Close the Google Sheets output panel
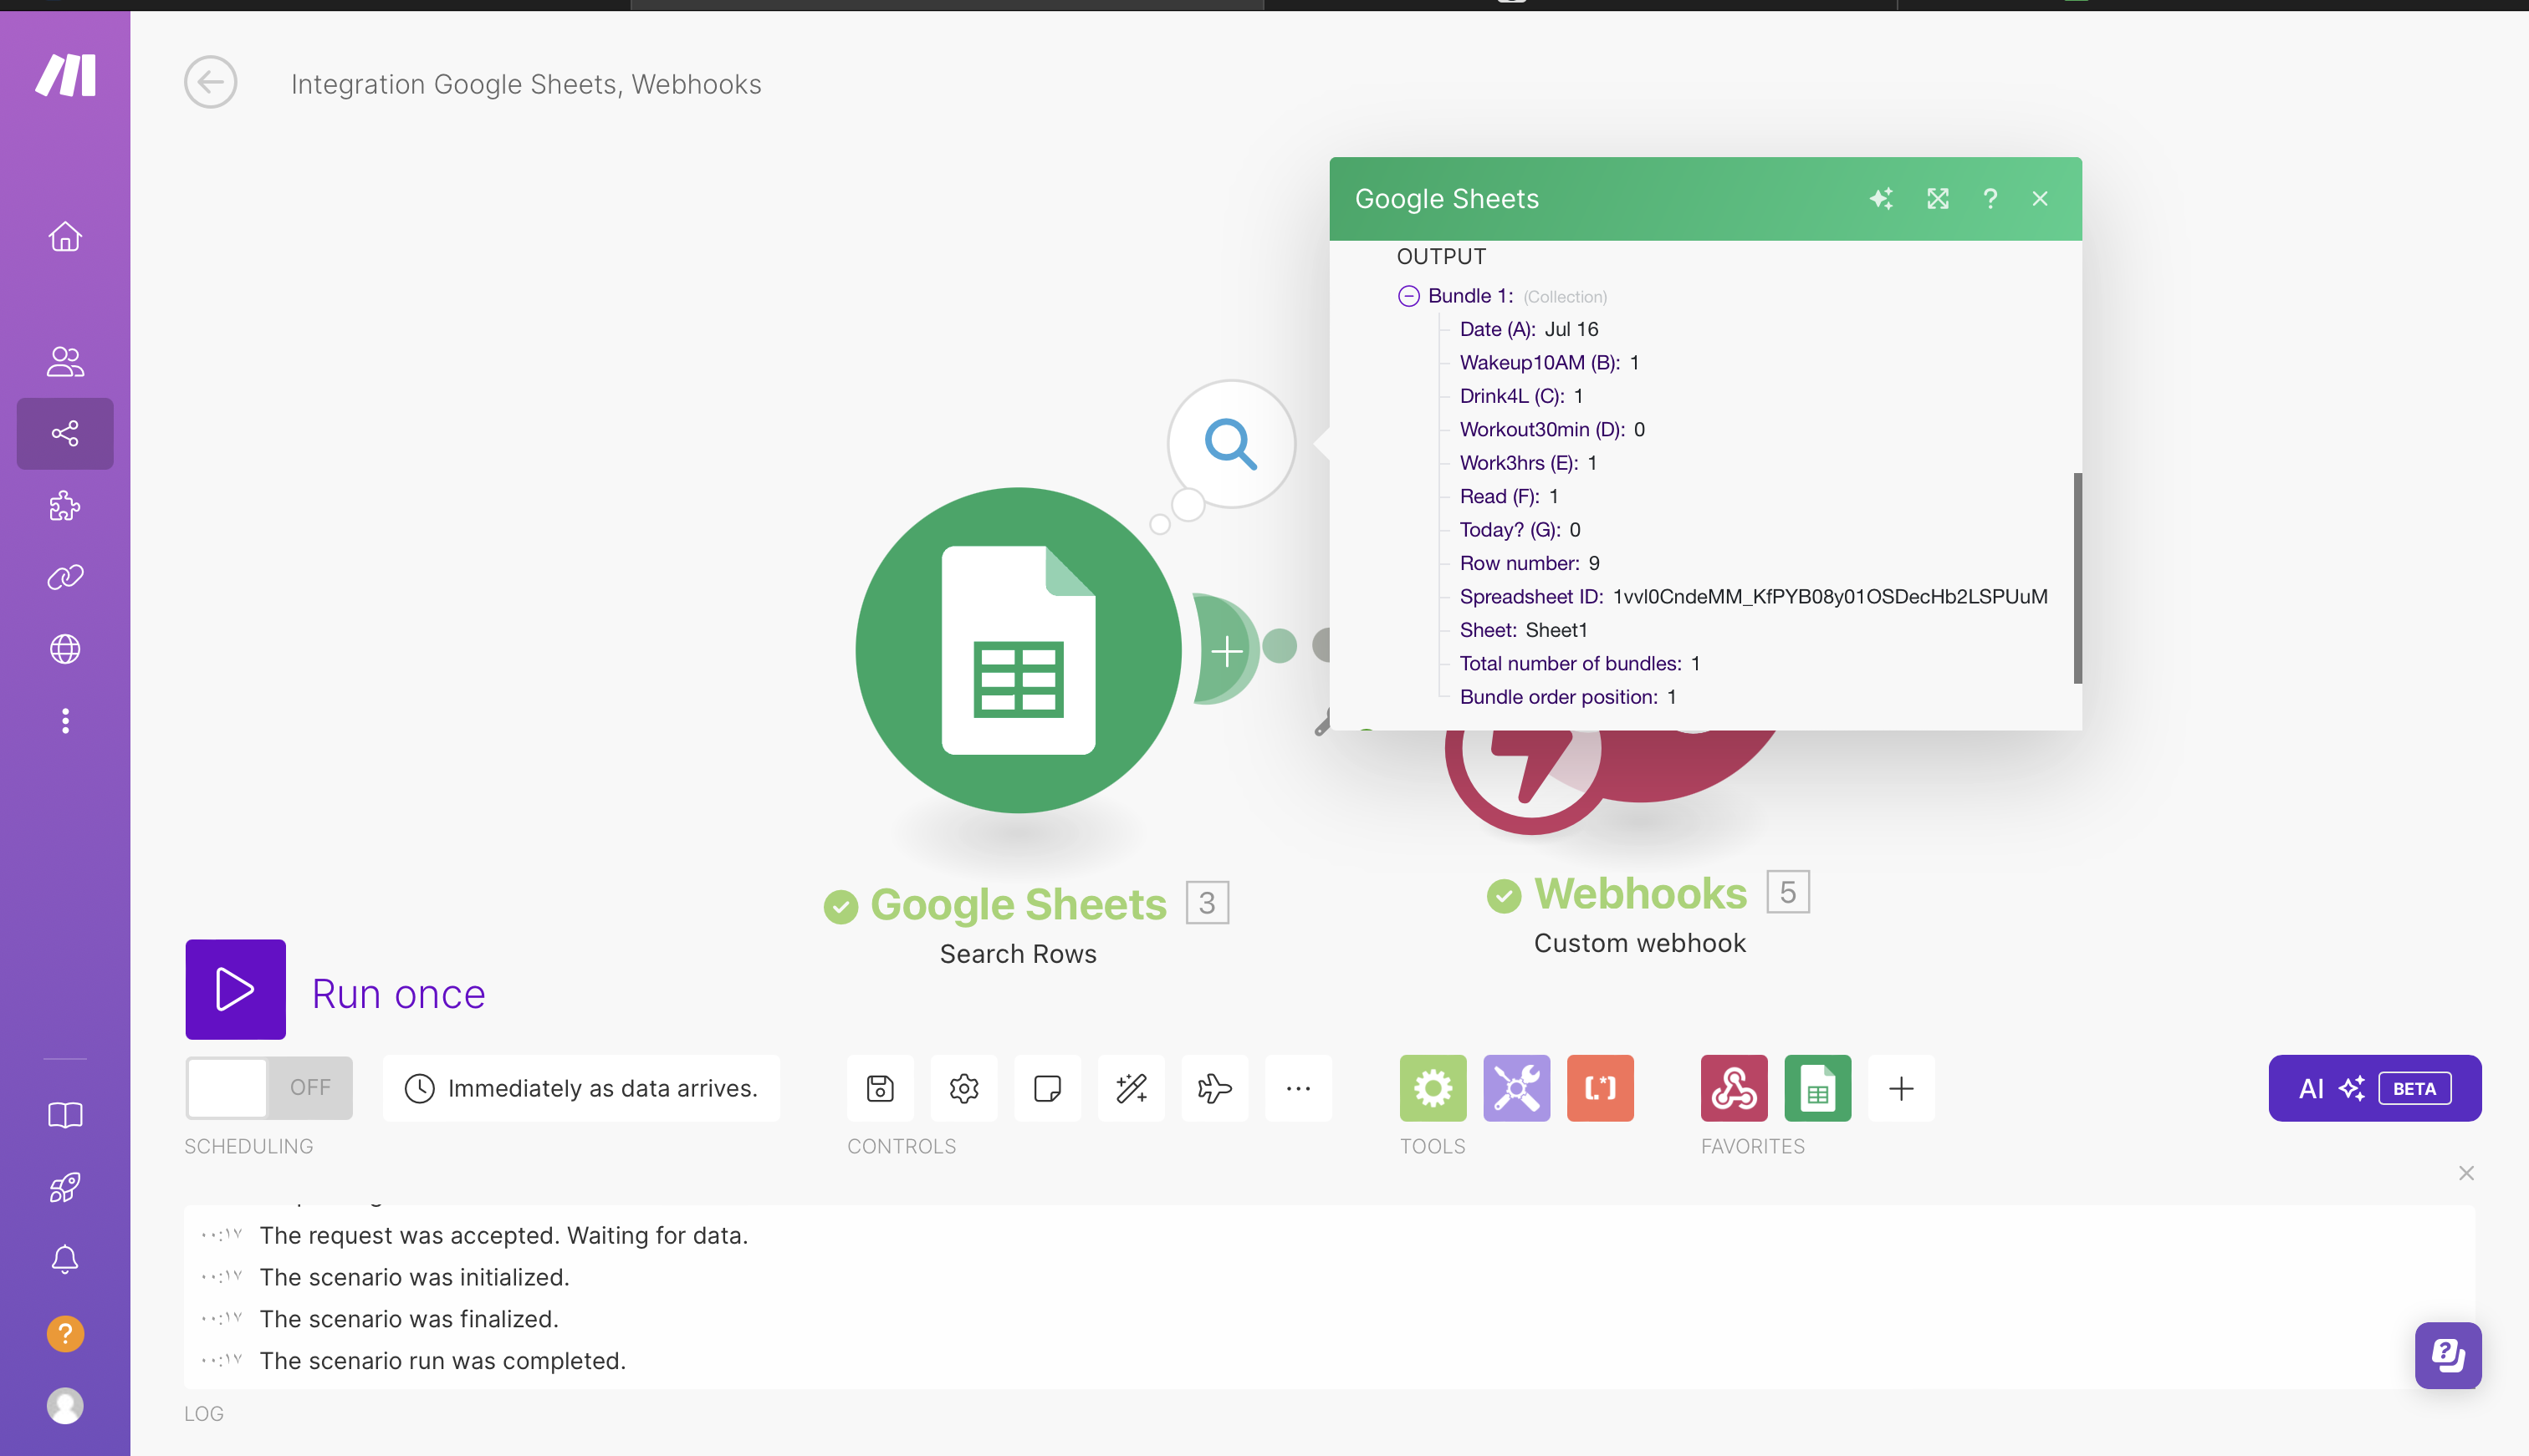 [2040, 199]
